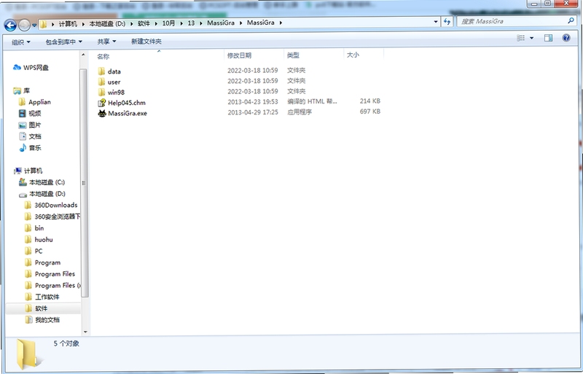Click the 13 breadcrumb

click(x=191, y=23)
